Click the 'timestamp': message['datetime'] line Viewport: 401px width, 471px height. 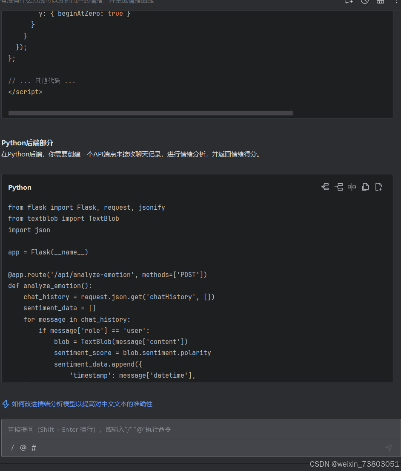[132, 376]
